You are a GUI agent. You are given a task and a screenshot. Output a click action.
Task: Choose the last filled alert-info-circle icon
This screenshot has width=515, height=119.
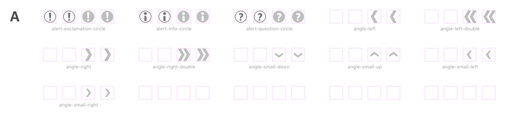(x=203, y=17)
